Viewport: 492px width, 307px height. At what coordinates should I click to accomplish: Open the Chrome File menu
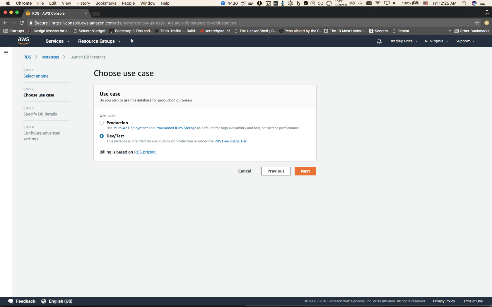tap(40, 3)
